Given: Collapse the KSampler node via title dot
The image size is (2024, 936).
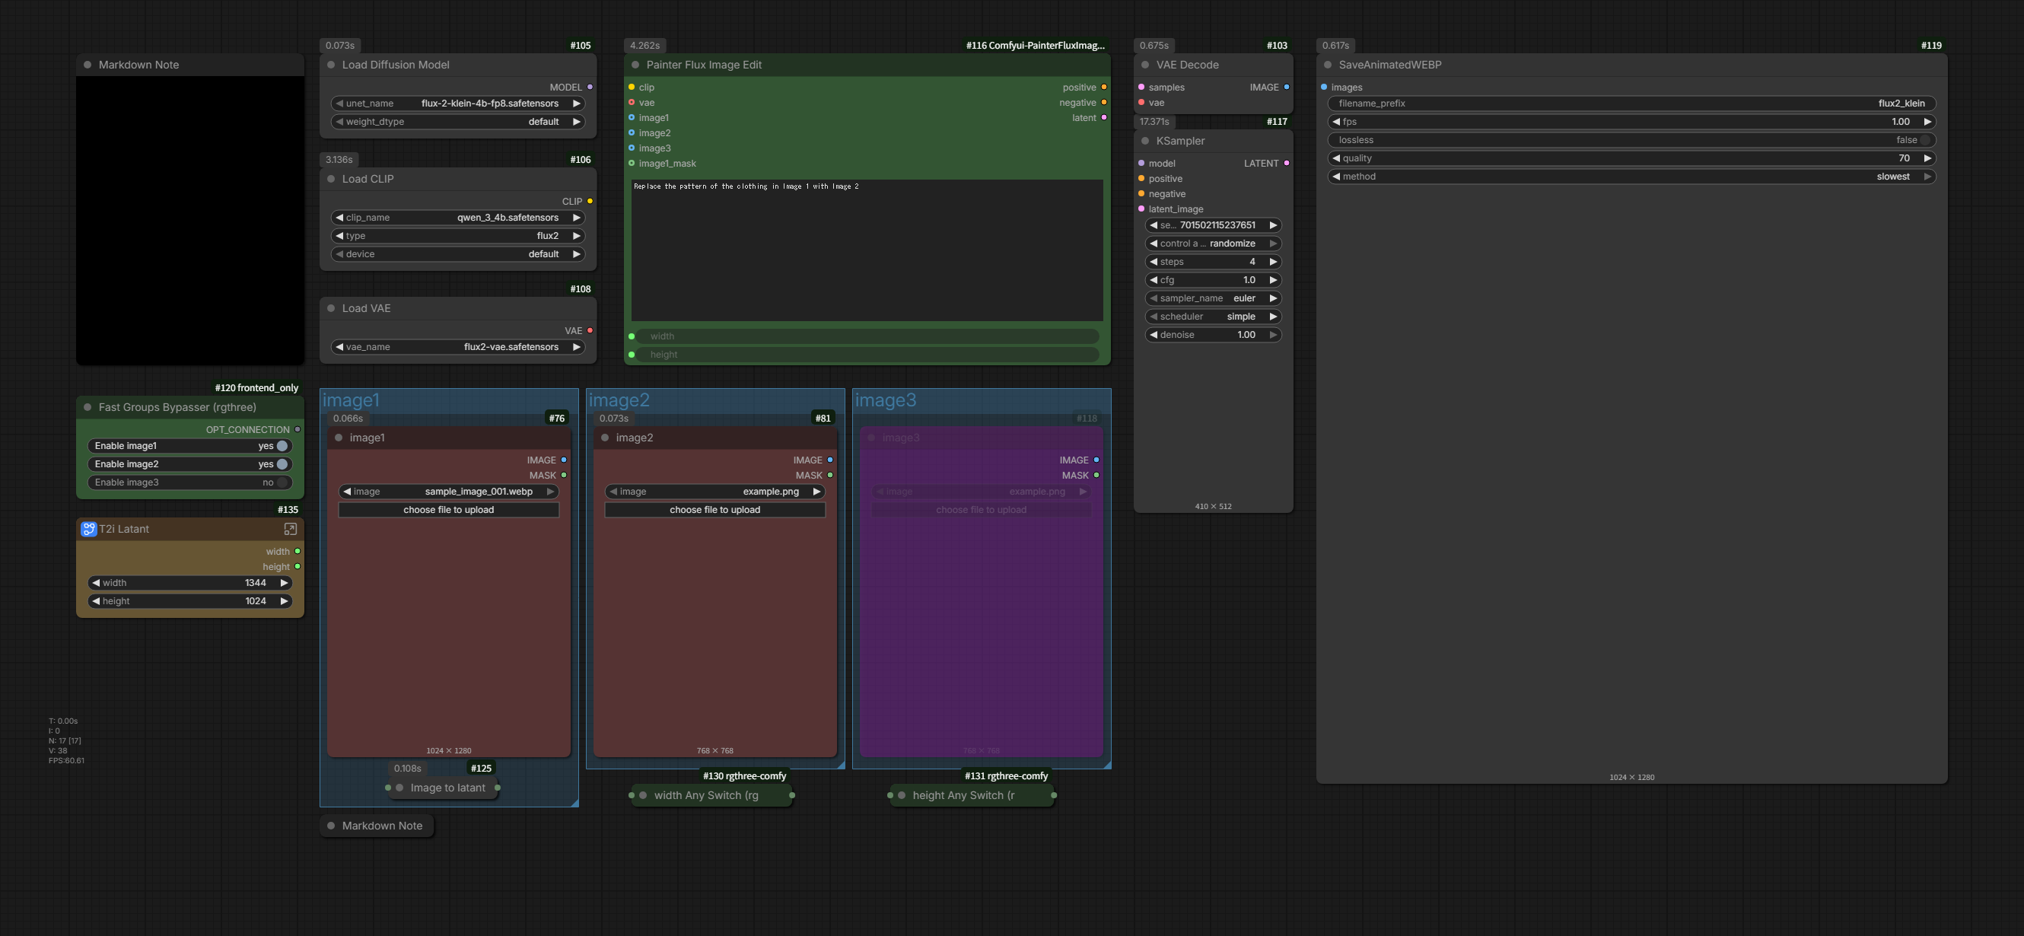Looking at the screenshot, I should coord(1145,142).
